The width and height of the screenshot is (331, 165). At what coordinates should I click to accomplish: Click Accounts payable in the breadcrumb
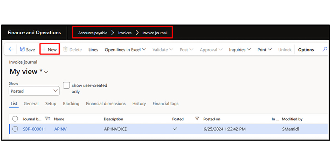[93, 33]
